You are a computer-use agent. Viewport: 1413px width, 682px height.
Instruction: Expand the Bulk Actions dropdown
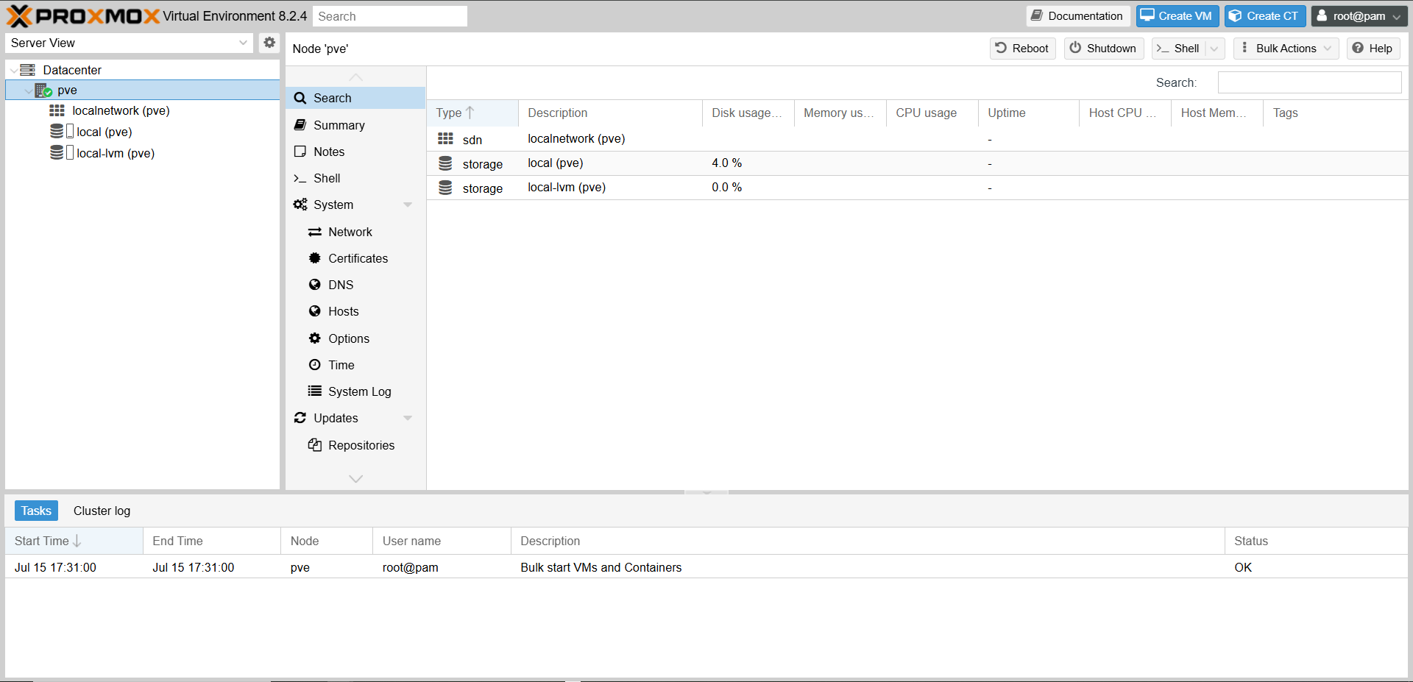(1286, 49)
